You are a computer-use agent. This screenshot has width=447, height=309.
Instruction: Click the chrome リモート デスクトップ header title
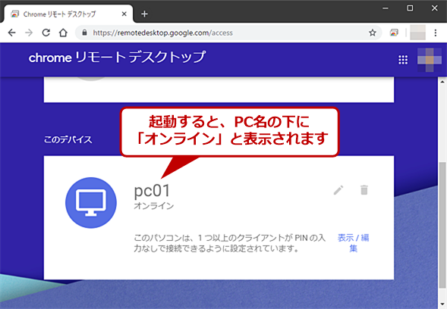[117, 58]
